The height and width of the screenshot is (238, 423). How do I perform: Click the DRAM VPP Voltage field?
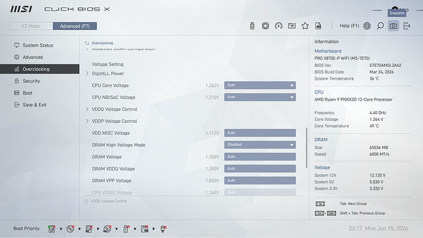tap(260, 180)
